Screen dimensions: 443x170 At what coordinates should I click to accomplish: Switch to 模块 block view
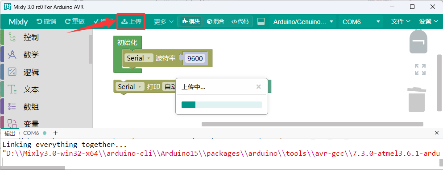191,21
